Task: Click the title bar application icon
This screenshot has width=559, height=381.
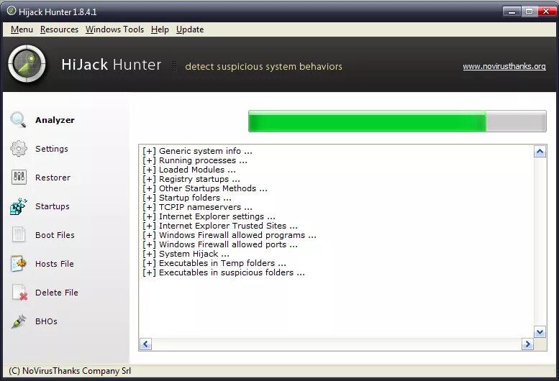Action: tap(12, 12)
